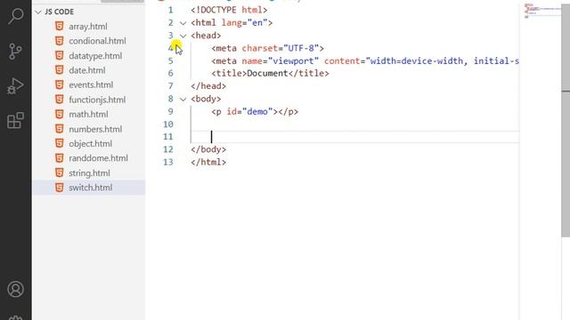The width and height of the screenshot is (570, 320).
Task: Open object.html file
Action: (x=90, y=144)
